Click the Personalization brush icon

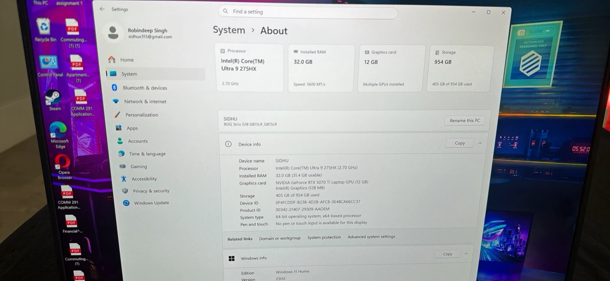[x=117, y=115]
